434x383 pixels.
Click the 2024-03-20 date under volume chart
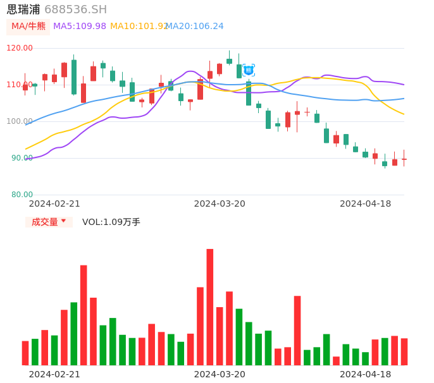220,374
